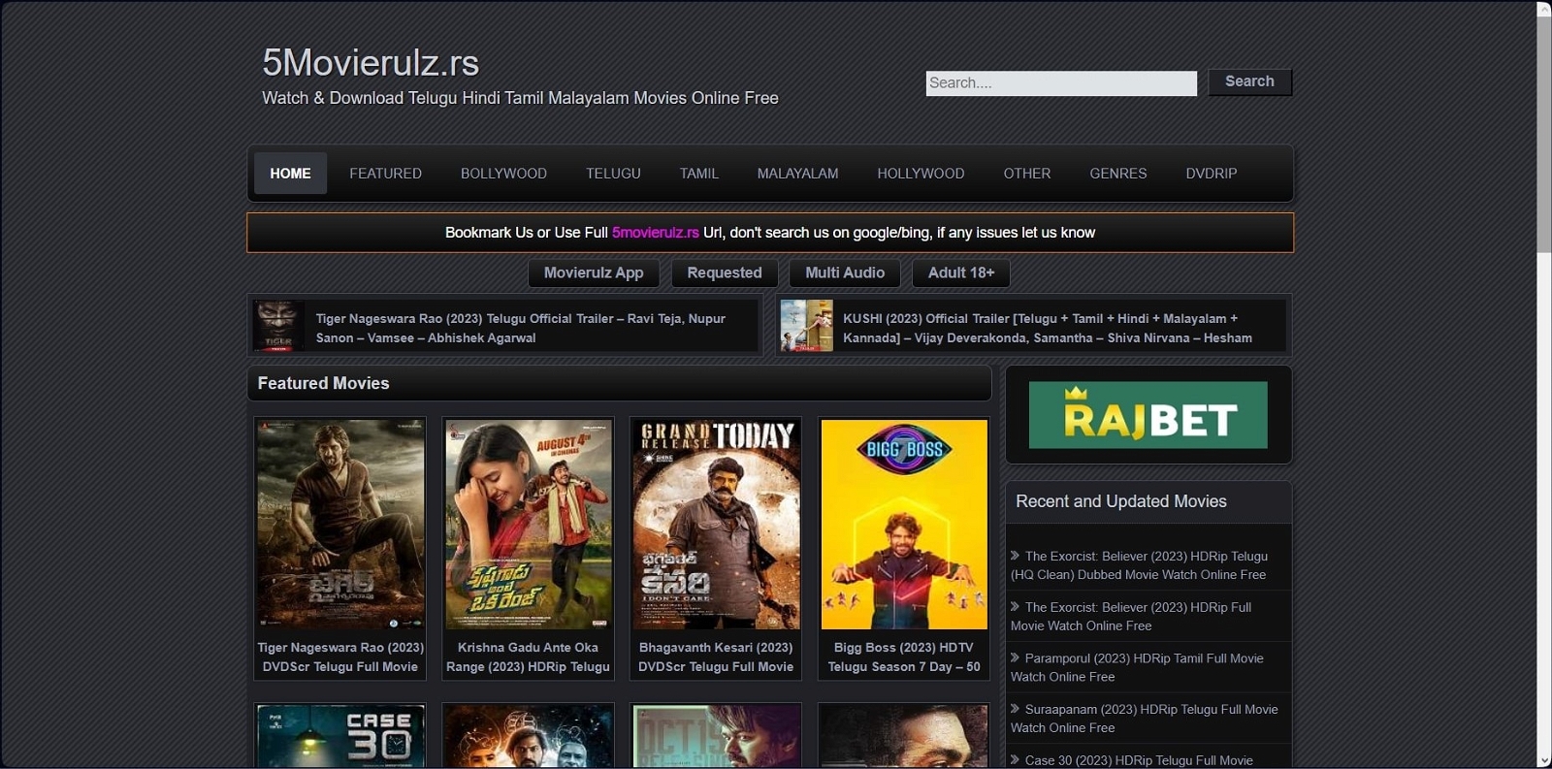This screenshot has width=1552, height=769.
Task: Click the scrollbar down arrow
Action: (x=1543, y=760)
